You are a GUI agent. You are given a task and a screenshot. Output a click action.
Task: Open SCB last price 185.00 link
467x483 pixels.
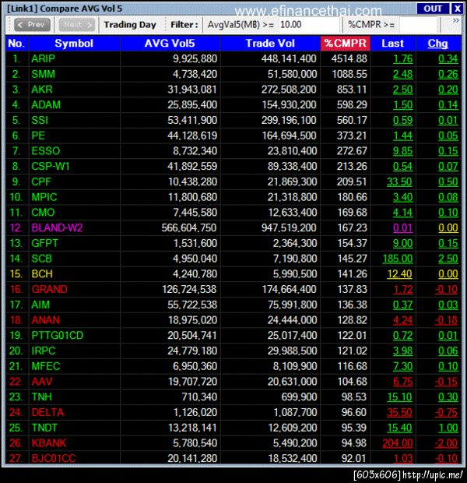[398, 259]
